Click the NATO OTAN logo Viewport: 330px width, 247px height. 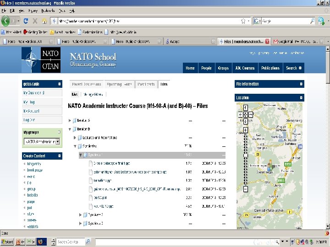pyautogui.click(x=41, y=60)
